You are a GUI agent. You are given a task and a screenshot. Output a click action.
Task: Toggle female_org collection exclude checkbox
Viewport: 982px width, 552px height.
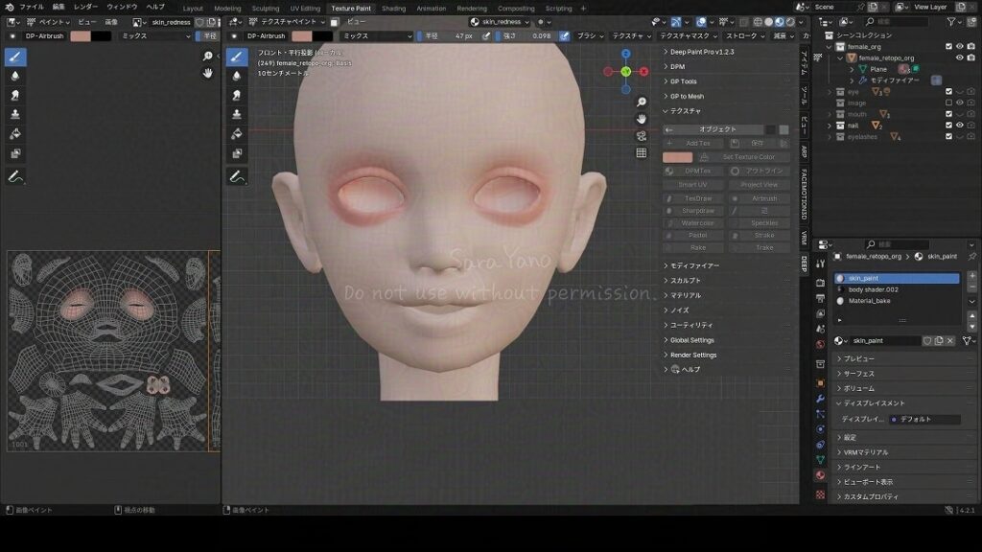point(948,46)
